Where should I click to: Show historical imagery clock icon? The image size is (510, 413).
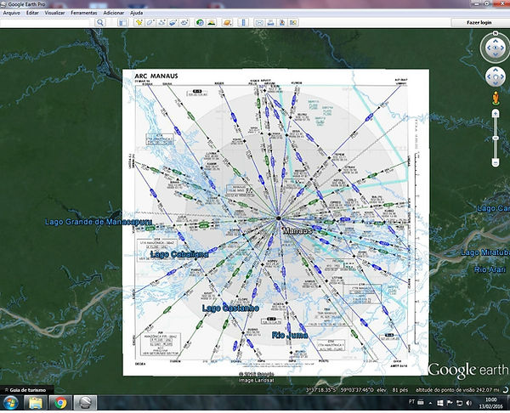click(x=200, y=22)
